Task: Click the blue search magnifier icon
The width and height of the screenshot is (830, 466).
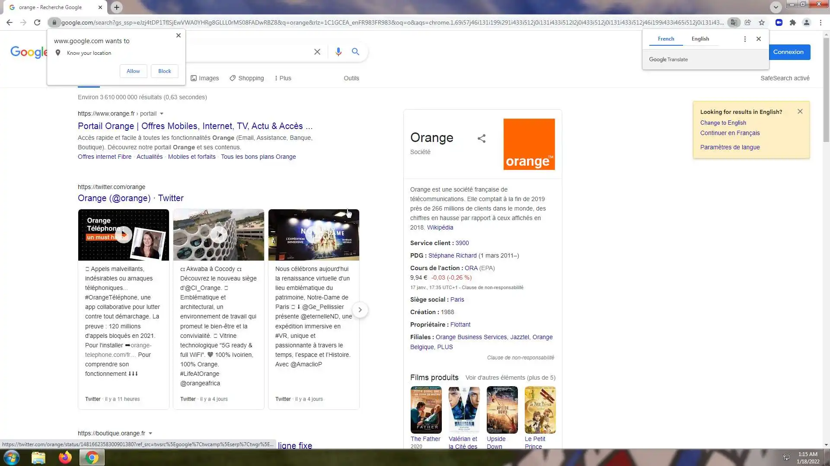Action: point(355,52)
